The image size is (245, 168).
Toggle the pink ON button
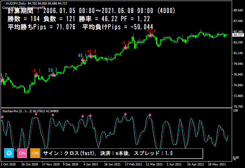click(22, 153)
